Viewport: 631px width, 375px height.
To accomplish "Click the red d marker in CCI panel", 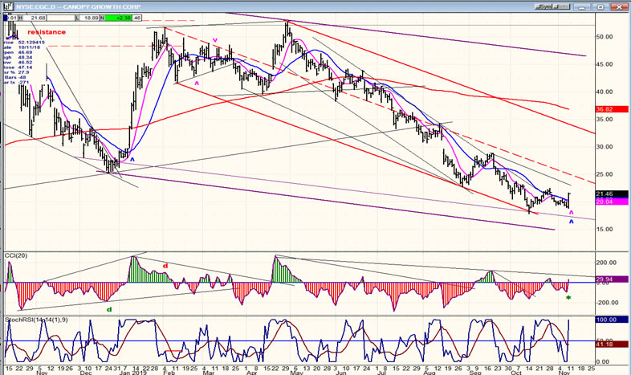I will [x=165, y=265].
